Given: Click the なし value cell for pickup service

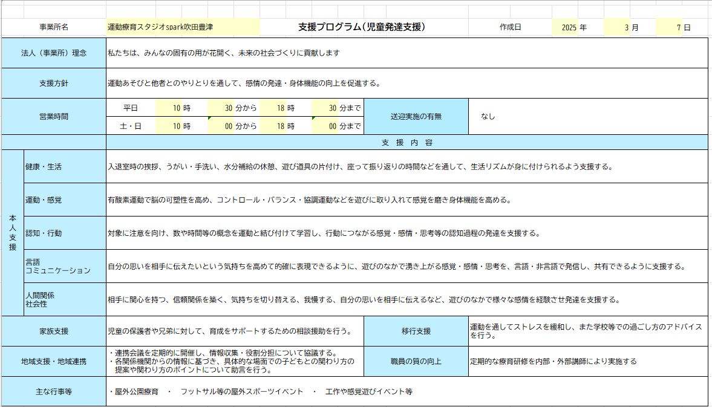Looking at the screenshot, I should click(x=588, y=116).
